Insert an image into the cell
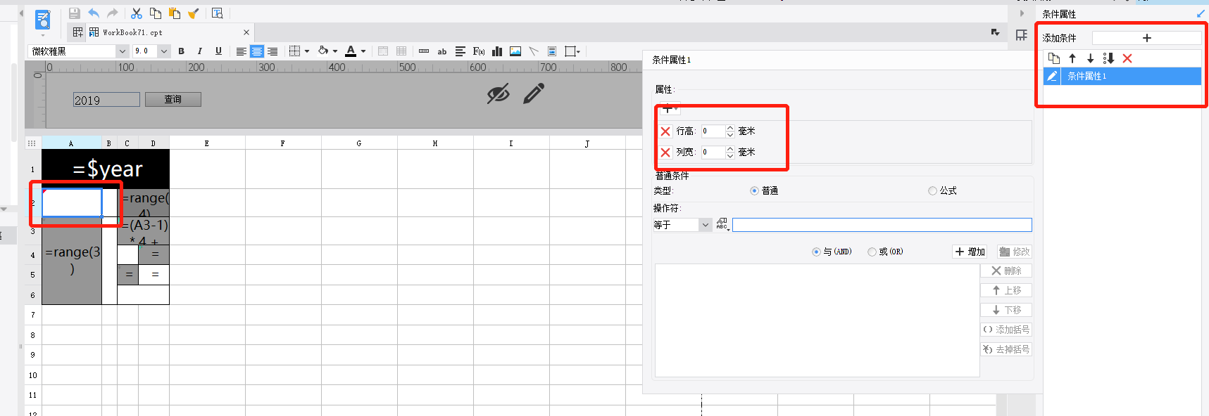 coord(515,51)
